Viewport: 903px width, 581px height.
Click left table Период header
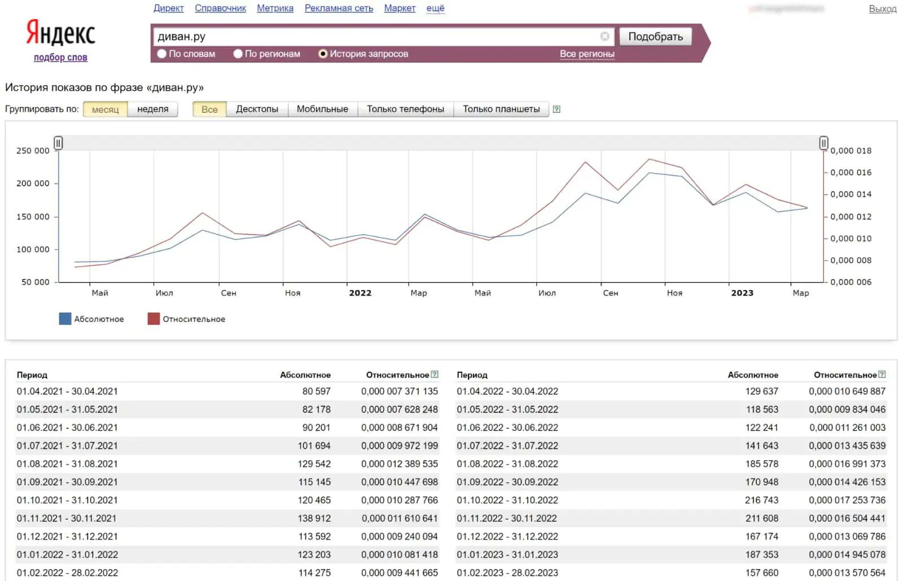[32, 375]
